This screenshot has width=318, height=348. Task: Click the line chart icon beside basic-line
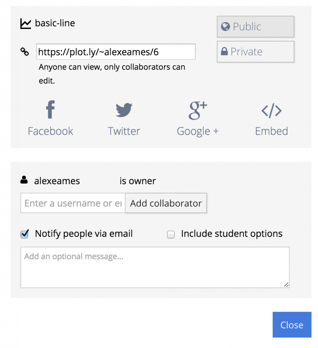pyautogui.click(x=25, y=24)
